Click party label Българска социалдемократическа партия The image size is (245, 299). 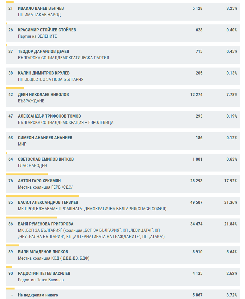64,58
